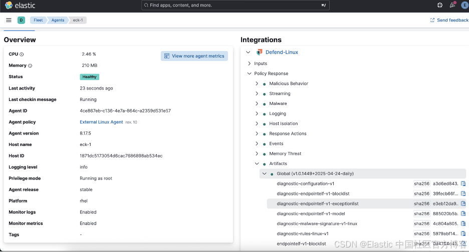Open the user profile avatar
Image resolution: width=469 pixels, height=252 pixels.
point(465,5)
